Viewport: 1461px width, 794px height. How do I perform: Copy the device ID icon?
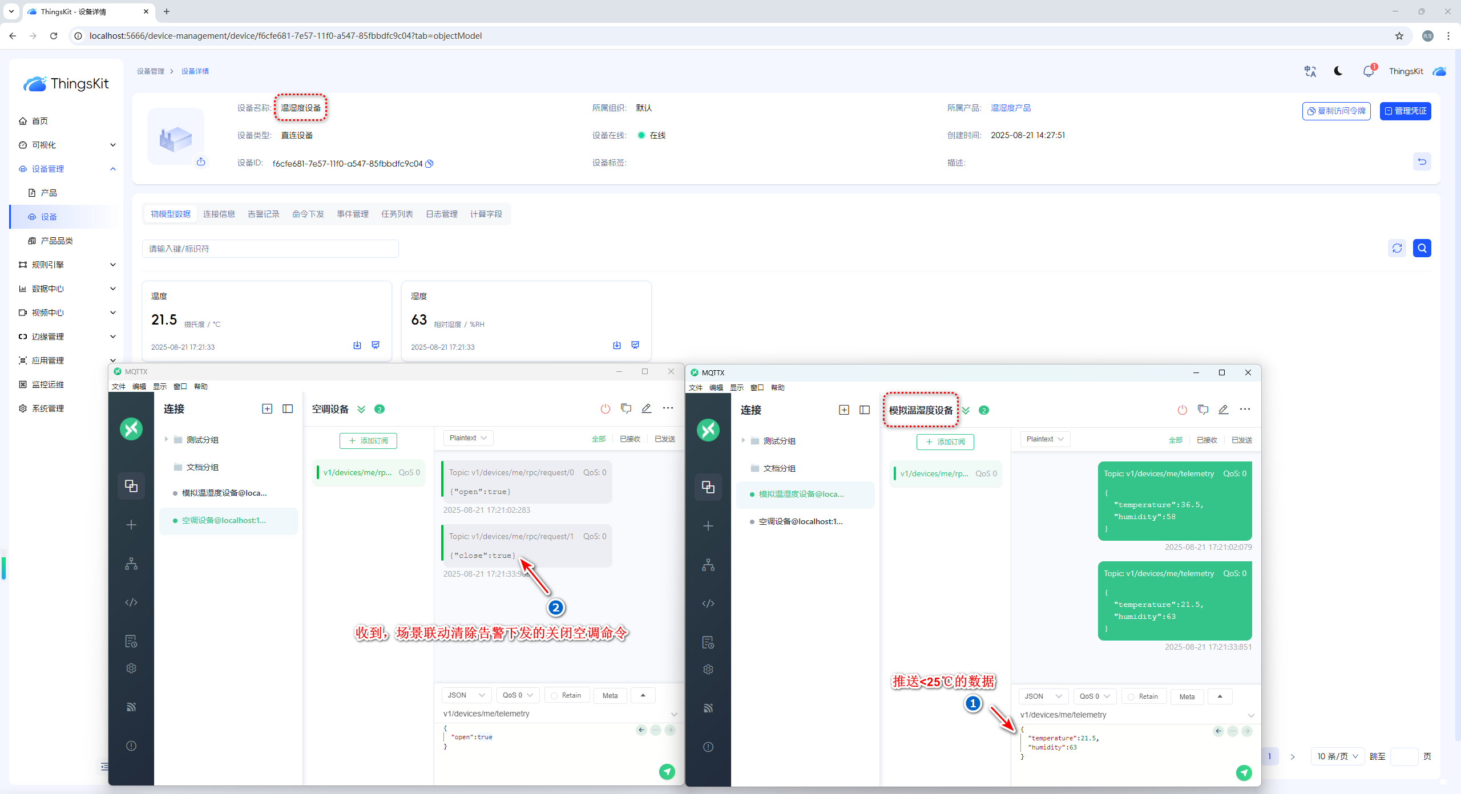pos(430,164)
